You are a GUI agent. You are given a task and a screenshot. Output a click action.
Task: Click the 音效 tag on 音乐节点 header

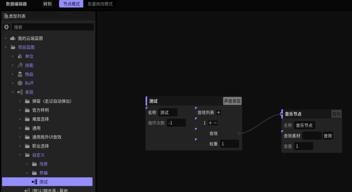tap(336, 114)
